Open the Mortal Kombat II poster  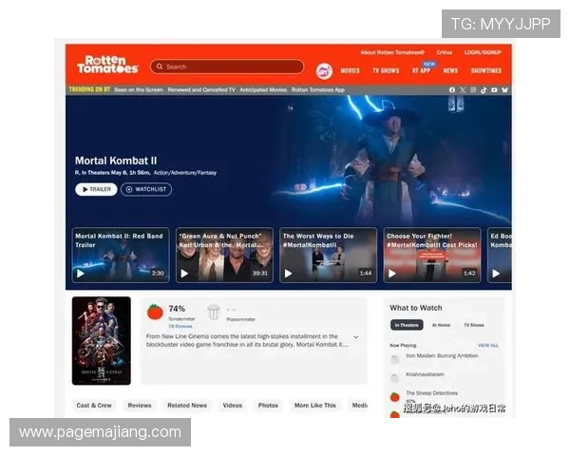tap(102, 341)
